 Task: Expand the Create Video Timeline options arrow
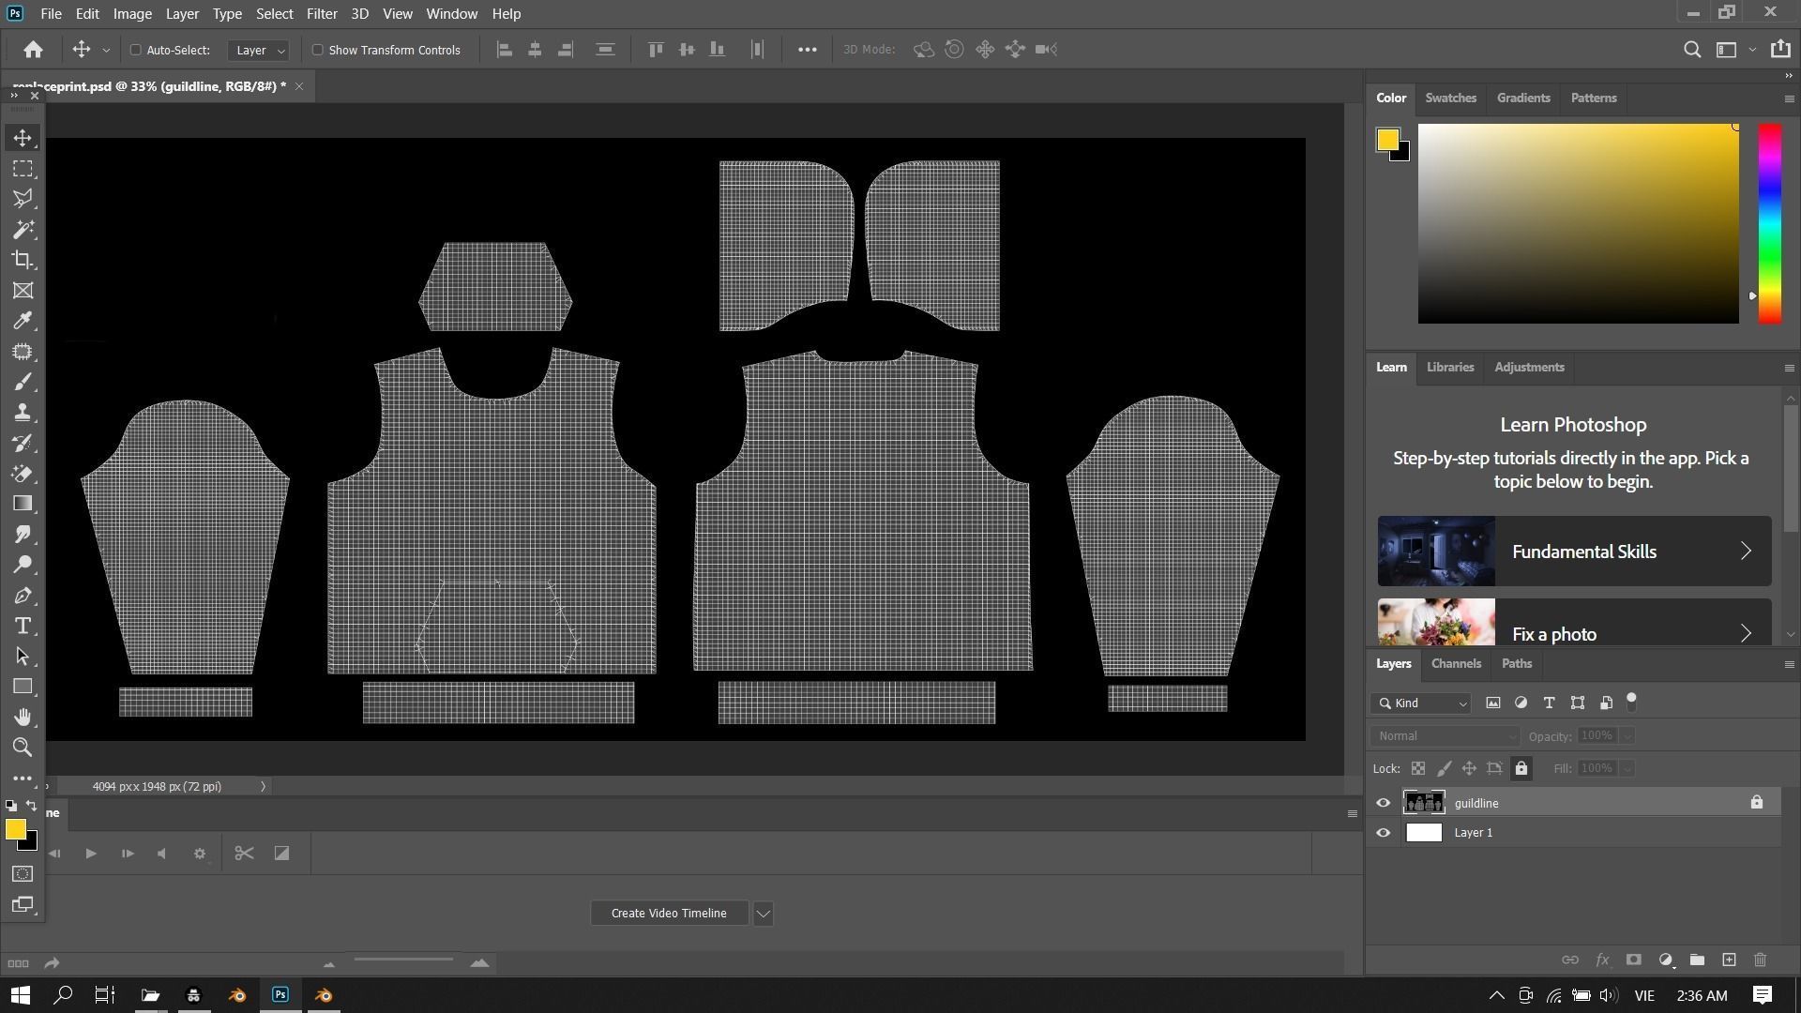click(x=763, y=914)
